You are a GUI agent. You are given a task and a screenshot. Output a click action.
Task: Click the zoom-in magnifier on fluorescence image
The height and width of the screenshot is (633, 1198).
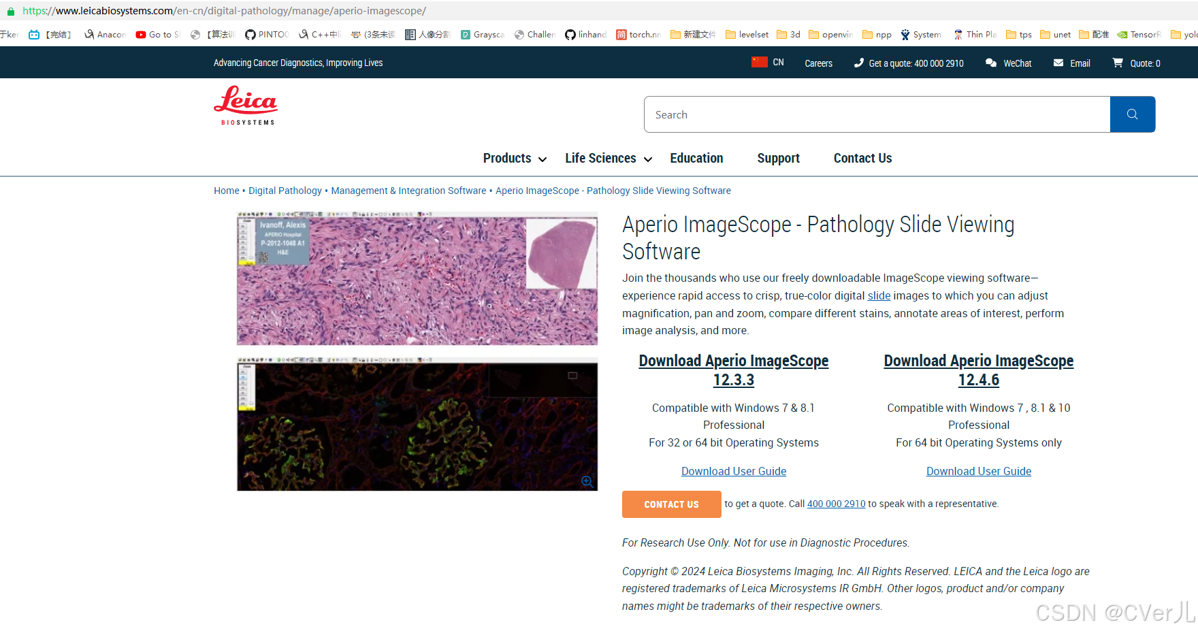586,481
